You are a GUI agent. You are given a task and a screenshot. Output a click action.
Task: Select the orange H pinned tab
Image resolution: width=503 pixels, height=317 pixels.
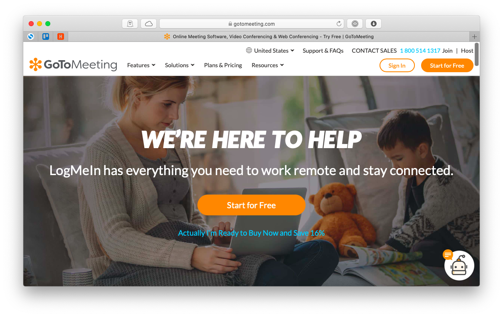click(x=61, y=37)
